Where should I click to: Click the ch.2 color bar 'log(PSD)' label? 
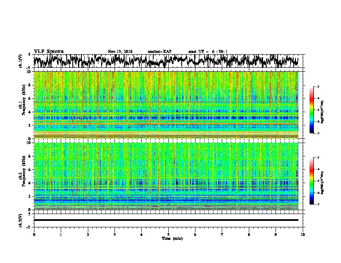pos(322,183)
